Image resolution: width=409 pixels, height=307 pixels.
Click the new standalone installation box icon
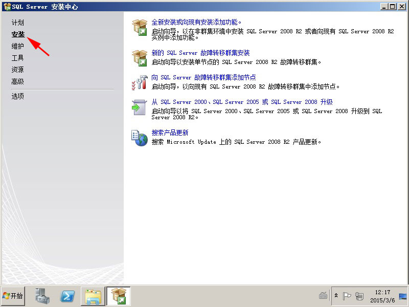pos(140,28)
